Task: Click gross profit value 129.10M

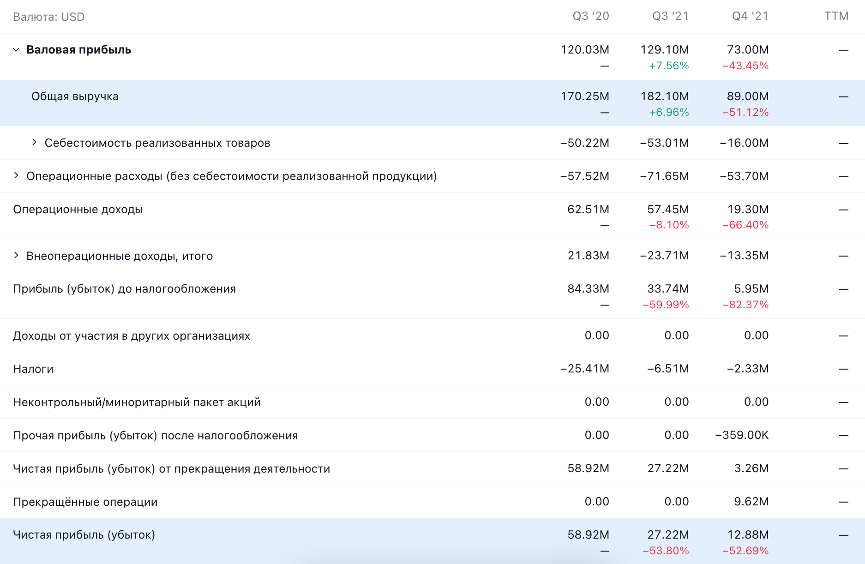Action: [x=665, y=50]
